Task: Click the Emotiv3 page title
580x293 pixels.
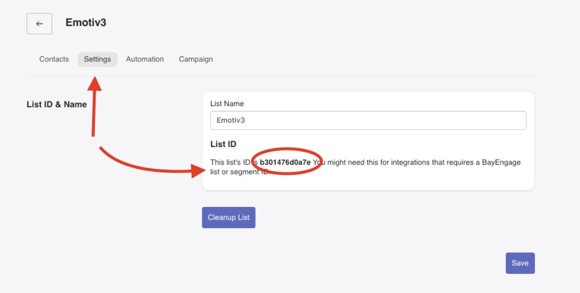Action: tap(86, 23)
